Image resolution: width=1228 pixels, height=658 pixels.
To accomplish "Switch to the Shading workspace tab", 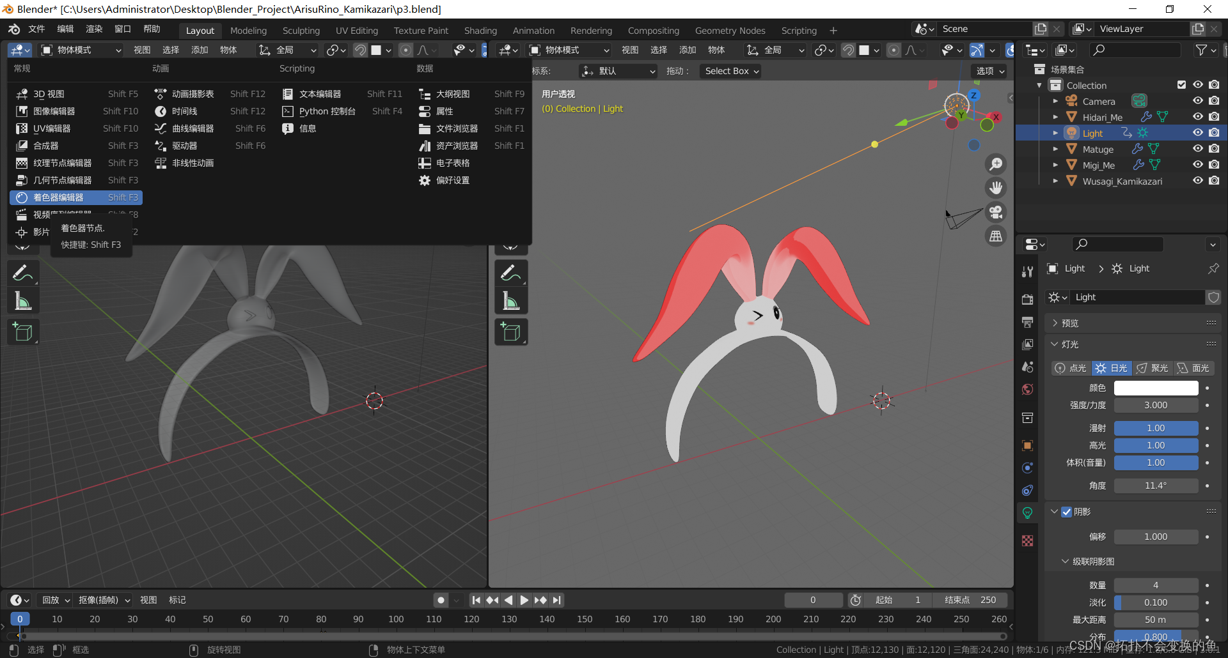I will pyautogui.click(x=480, y=31).
